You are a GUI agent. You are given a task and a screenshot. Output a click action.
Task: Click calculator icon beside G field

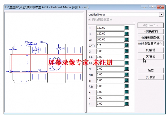[x=127, y=51]
